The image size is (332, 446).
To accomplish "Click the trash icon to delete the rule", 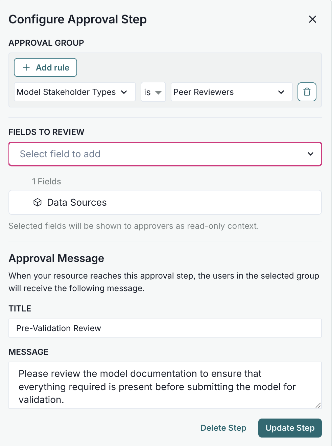I will point(307,92).
